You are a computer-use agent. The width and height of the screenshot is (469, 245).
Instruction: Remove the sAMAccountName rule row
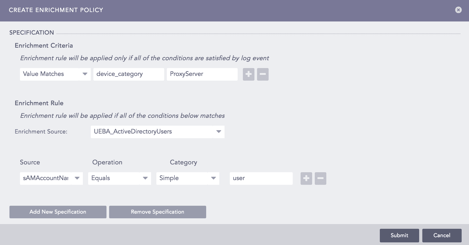pos(320,178)
